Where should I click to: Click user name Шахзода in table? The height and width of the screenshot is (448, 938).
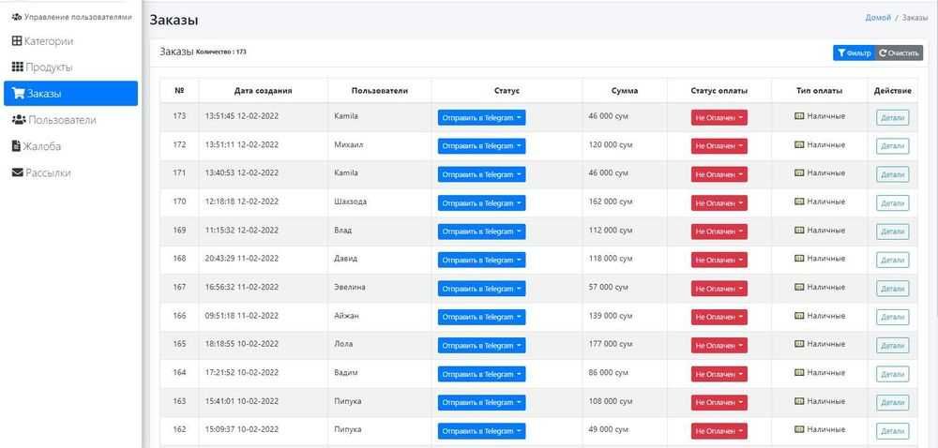click(351, 202)
